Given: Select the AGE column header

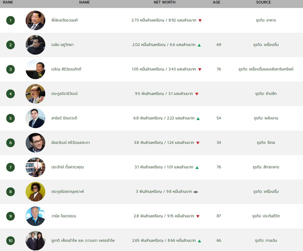Looking at the screenshot, I should coord(216,2).
